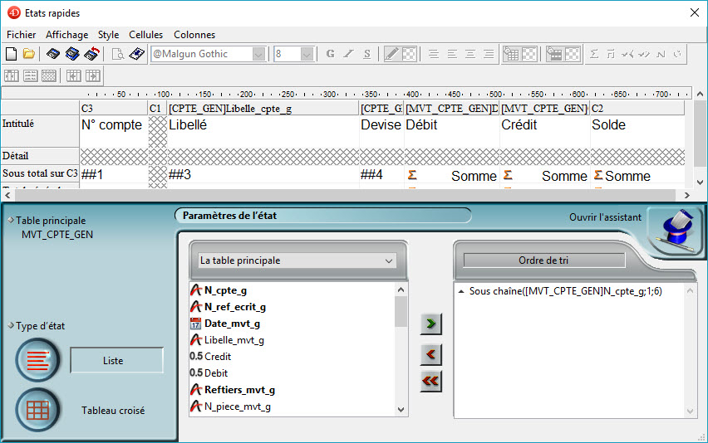Click the single red left arrow icon

430,354
